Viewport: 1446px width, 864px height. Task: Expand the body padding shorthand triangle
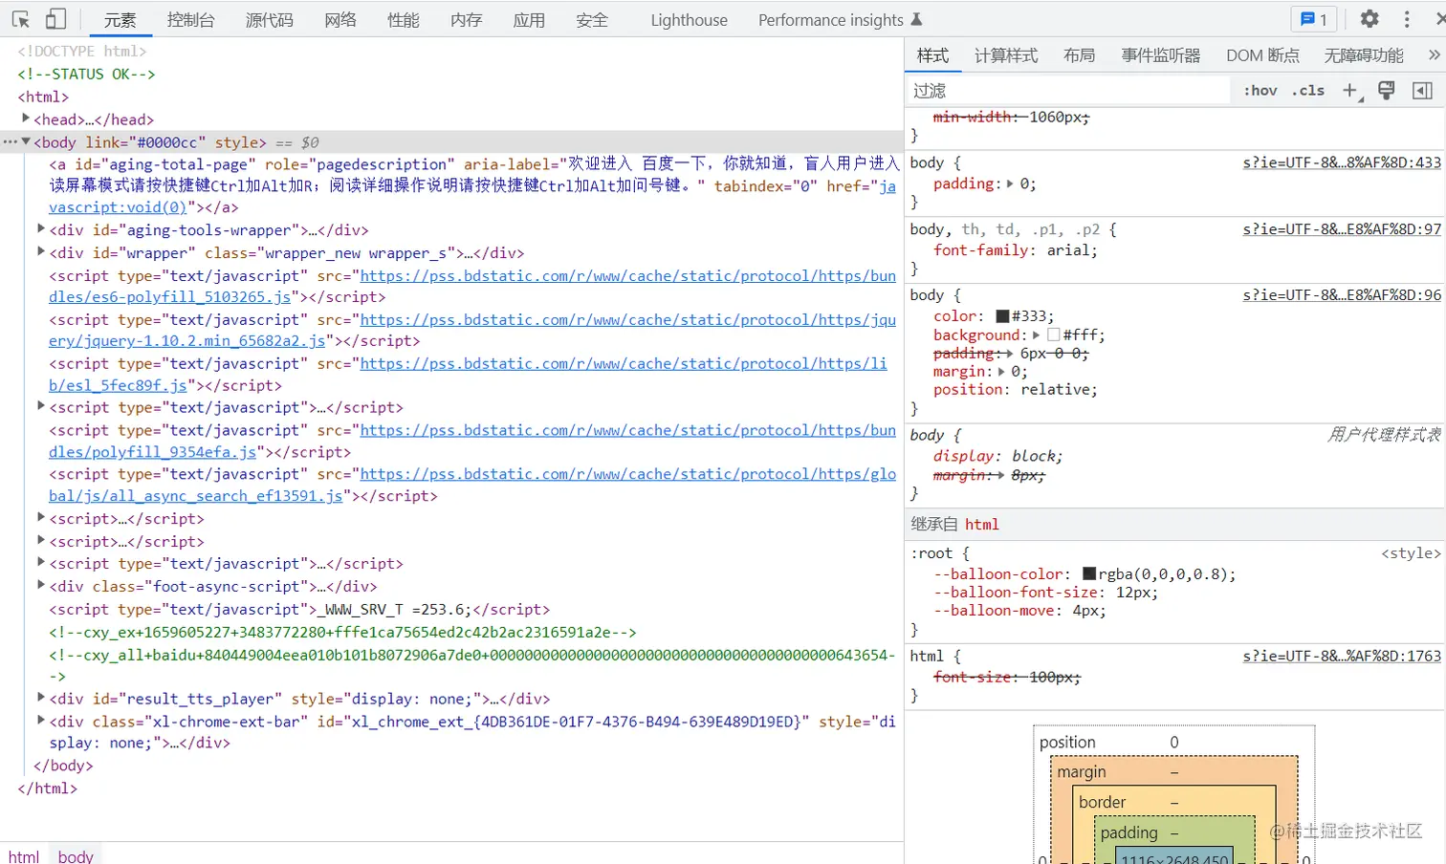tap(1010, 184)
